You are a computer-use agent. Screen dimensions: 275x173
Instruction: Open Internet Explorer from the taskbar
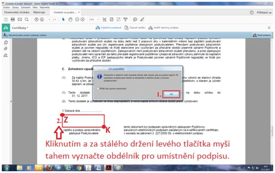tap(68, 168)
